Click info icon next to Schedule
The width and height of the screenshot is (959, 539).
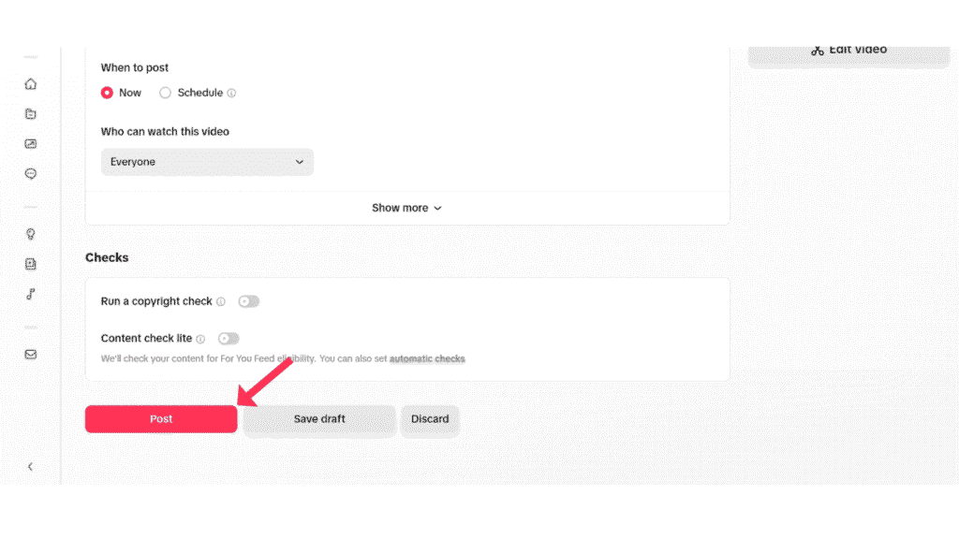(231, 93)
